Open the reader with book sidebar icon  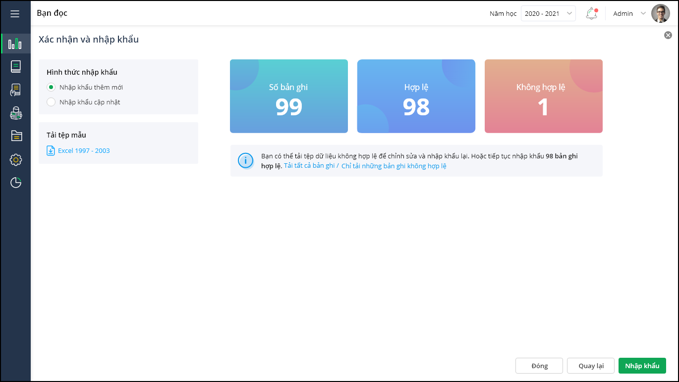15,113
